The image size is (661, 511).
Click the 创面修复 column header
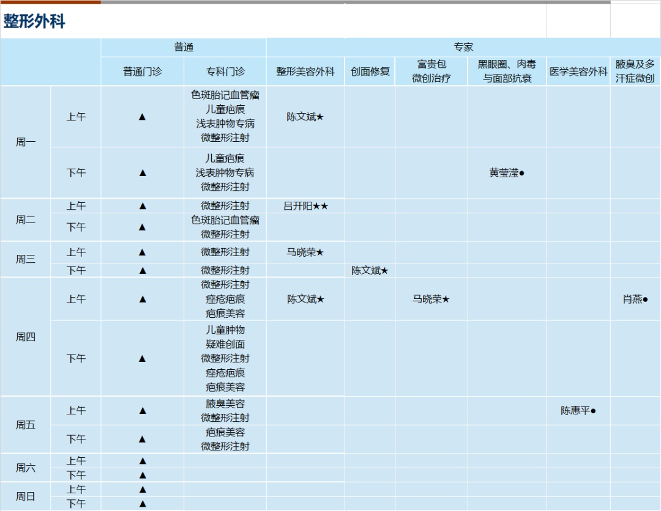tap(370, 72)
